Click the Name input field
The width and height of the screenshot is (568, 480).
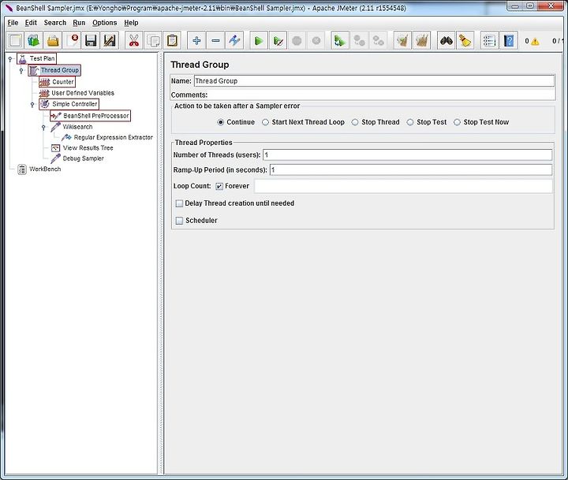[x=374, y=81]
